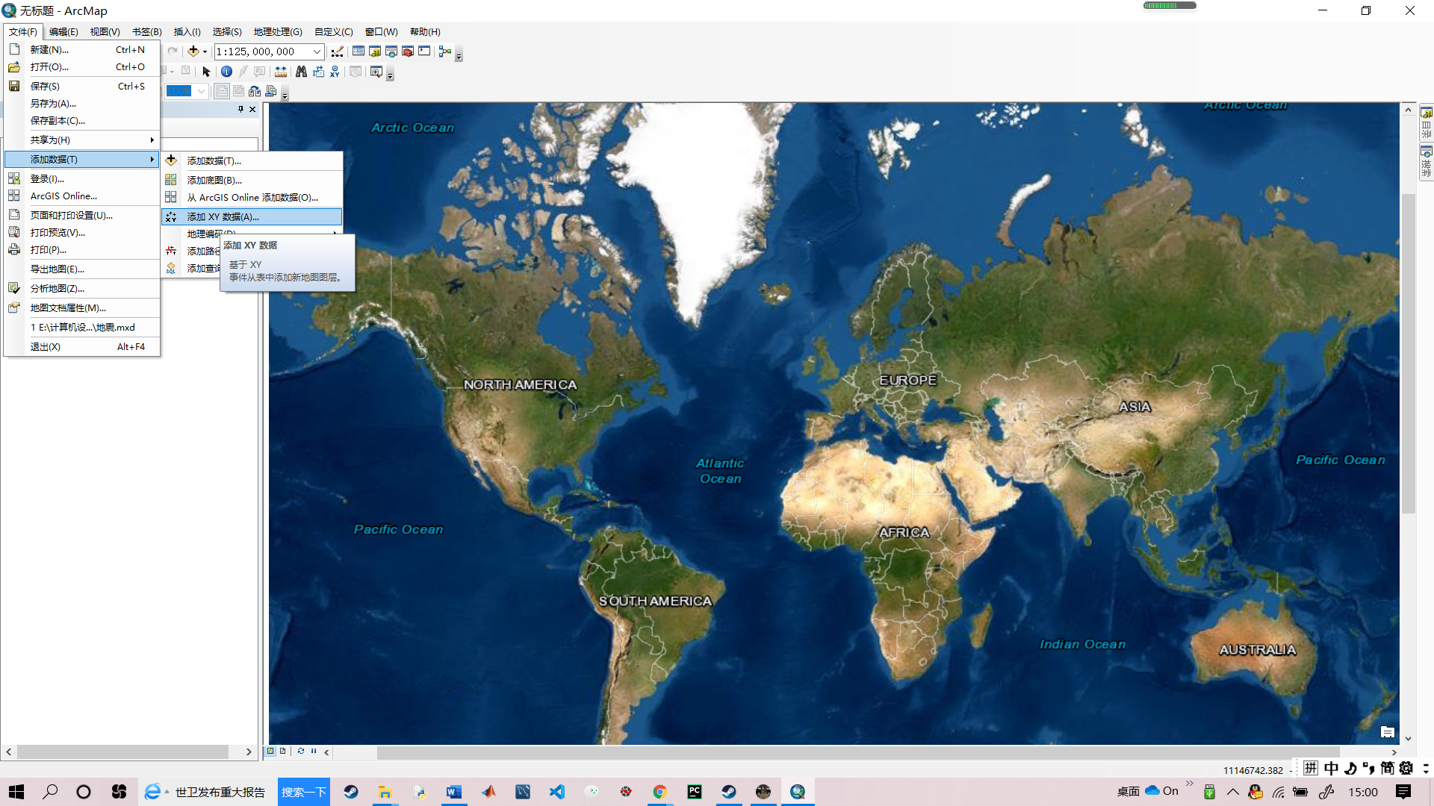Open the Go To XY tool
Image resolution: width=1434 pixels, height=806 pixels.
click(335, 72)
